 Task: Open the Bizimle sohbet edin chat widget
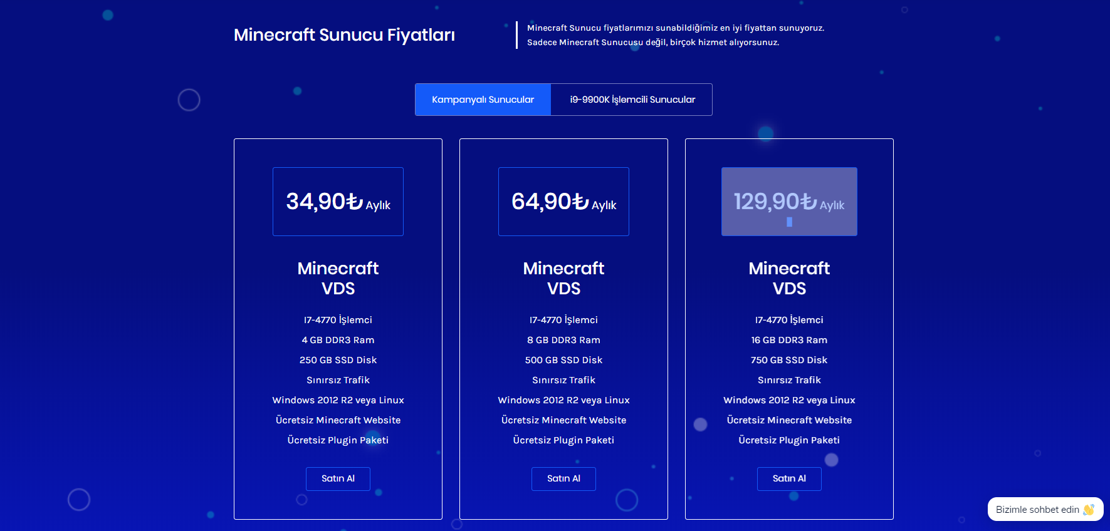click(x=1045, y=509)
